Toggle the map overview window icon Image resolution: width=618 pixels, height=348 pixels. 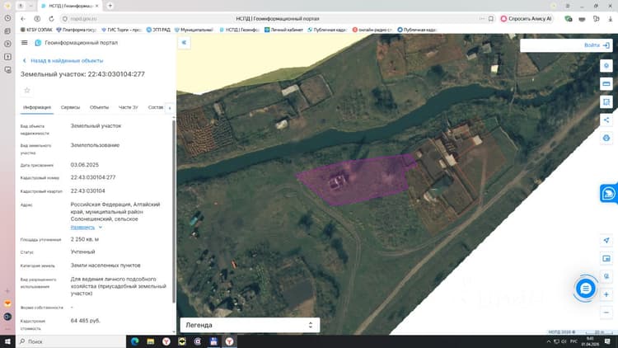tap(606, 258)
